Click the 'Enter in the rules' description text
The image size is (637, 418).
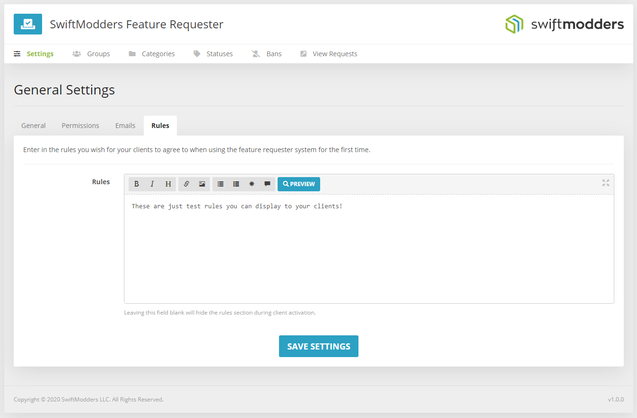[x=197, y=150]
